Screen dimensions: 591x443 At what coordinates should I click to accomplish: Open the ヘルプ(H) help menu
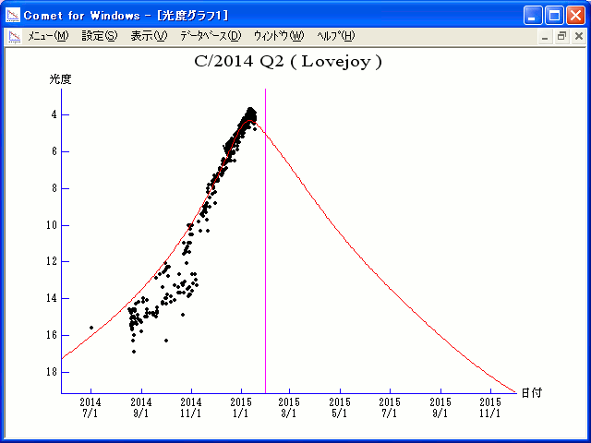point(336,36)
